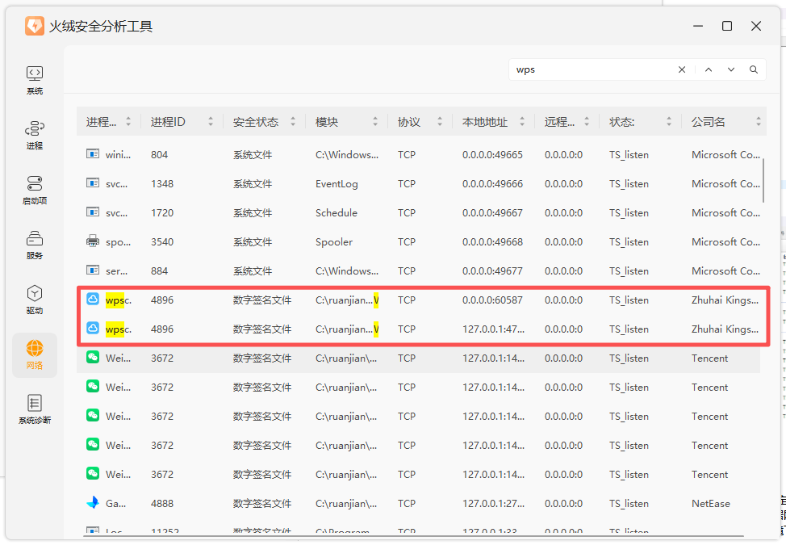Select local address 127.0.0.1:27...
The height and width of the screenshot is (545, 786).
click(493, 504)
